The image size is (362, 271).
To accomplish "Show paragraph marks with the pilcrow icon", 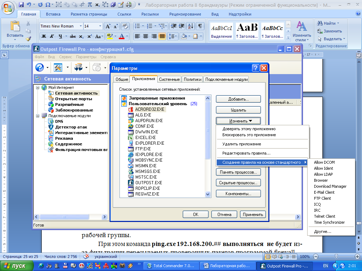I will [200, 26].
